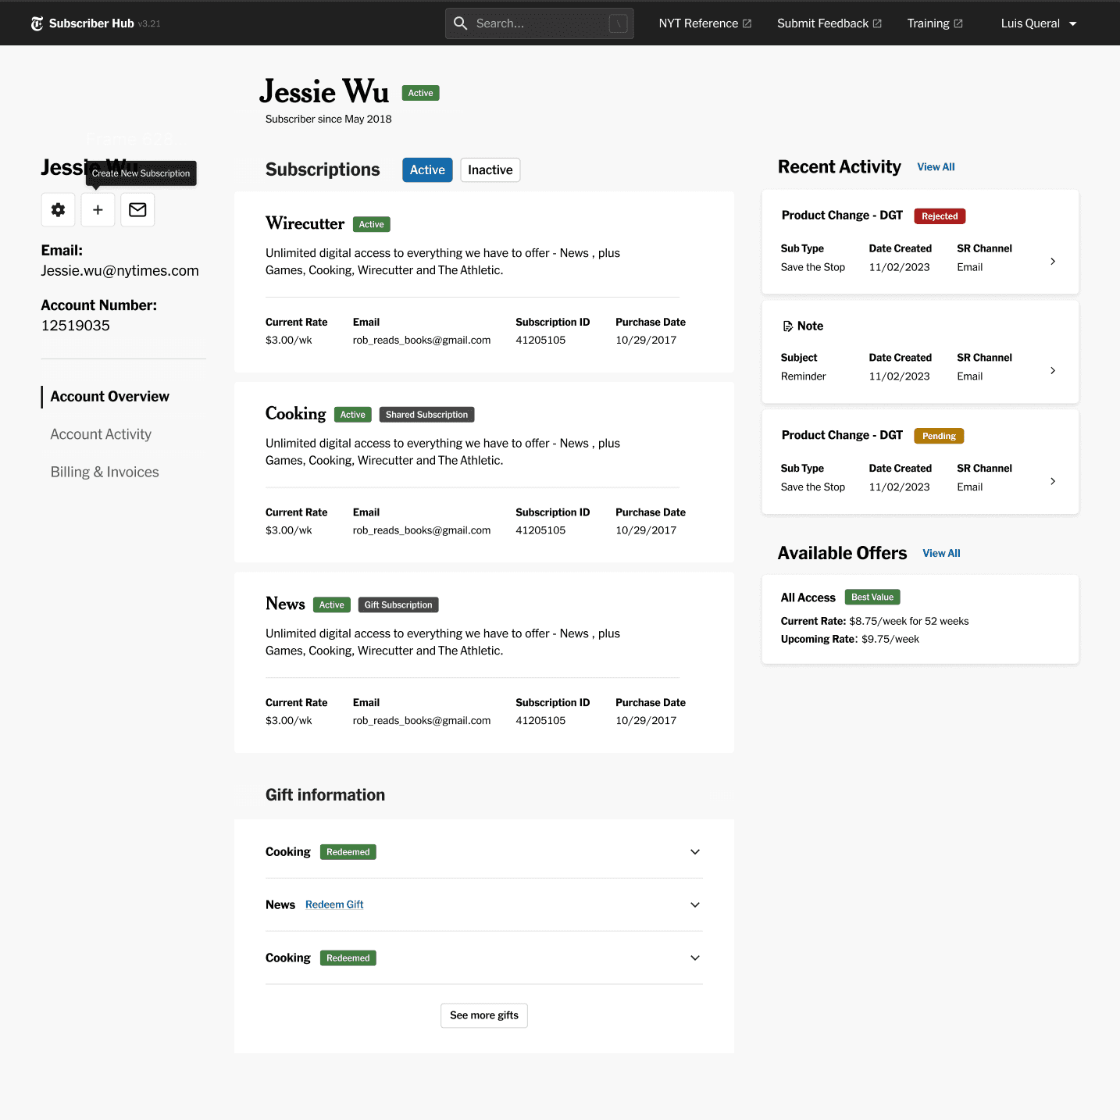This screenshot has height=1120, width=1120.
Task: Switch to Inactive subscriptions tab
Action: pos(490,170)
